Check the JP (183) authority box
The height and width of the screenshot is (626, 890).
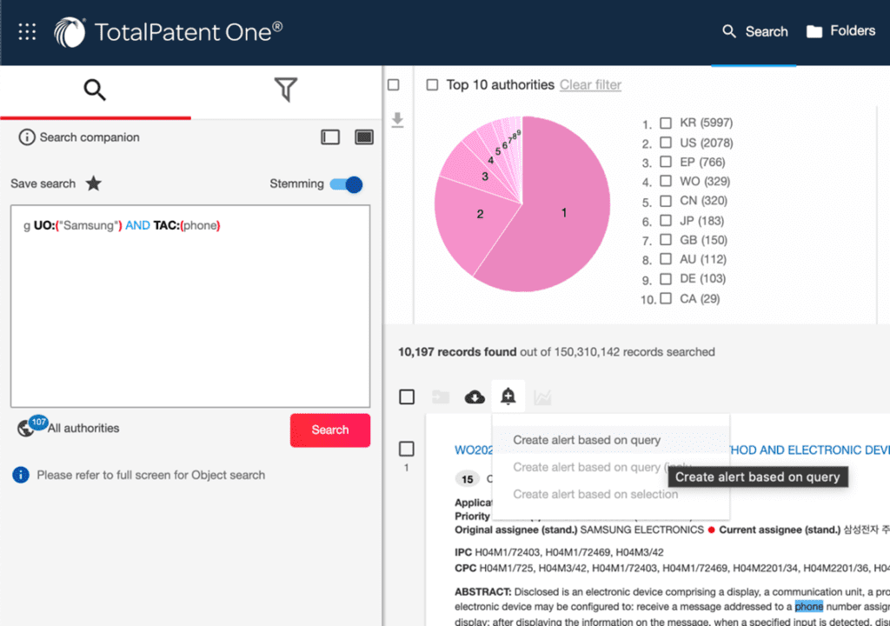pyautogui.click(x=666, y=221)
